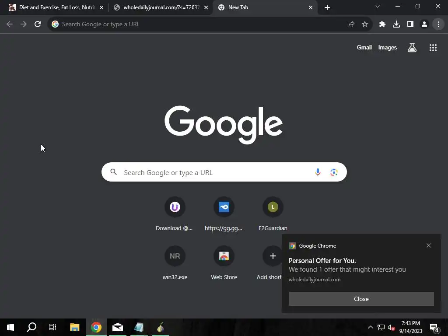
Task: Open the taskbar clock and date
Action: [410, 327]
